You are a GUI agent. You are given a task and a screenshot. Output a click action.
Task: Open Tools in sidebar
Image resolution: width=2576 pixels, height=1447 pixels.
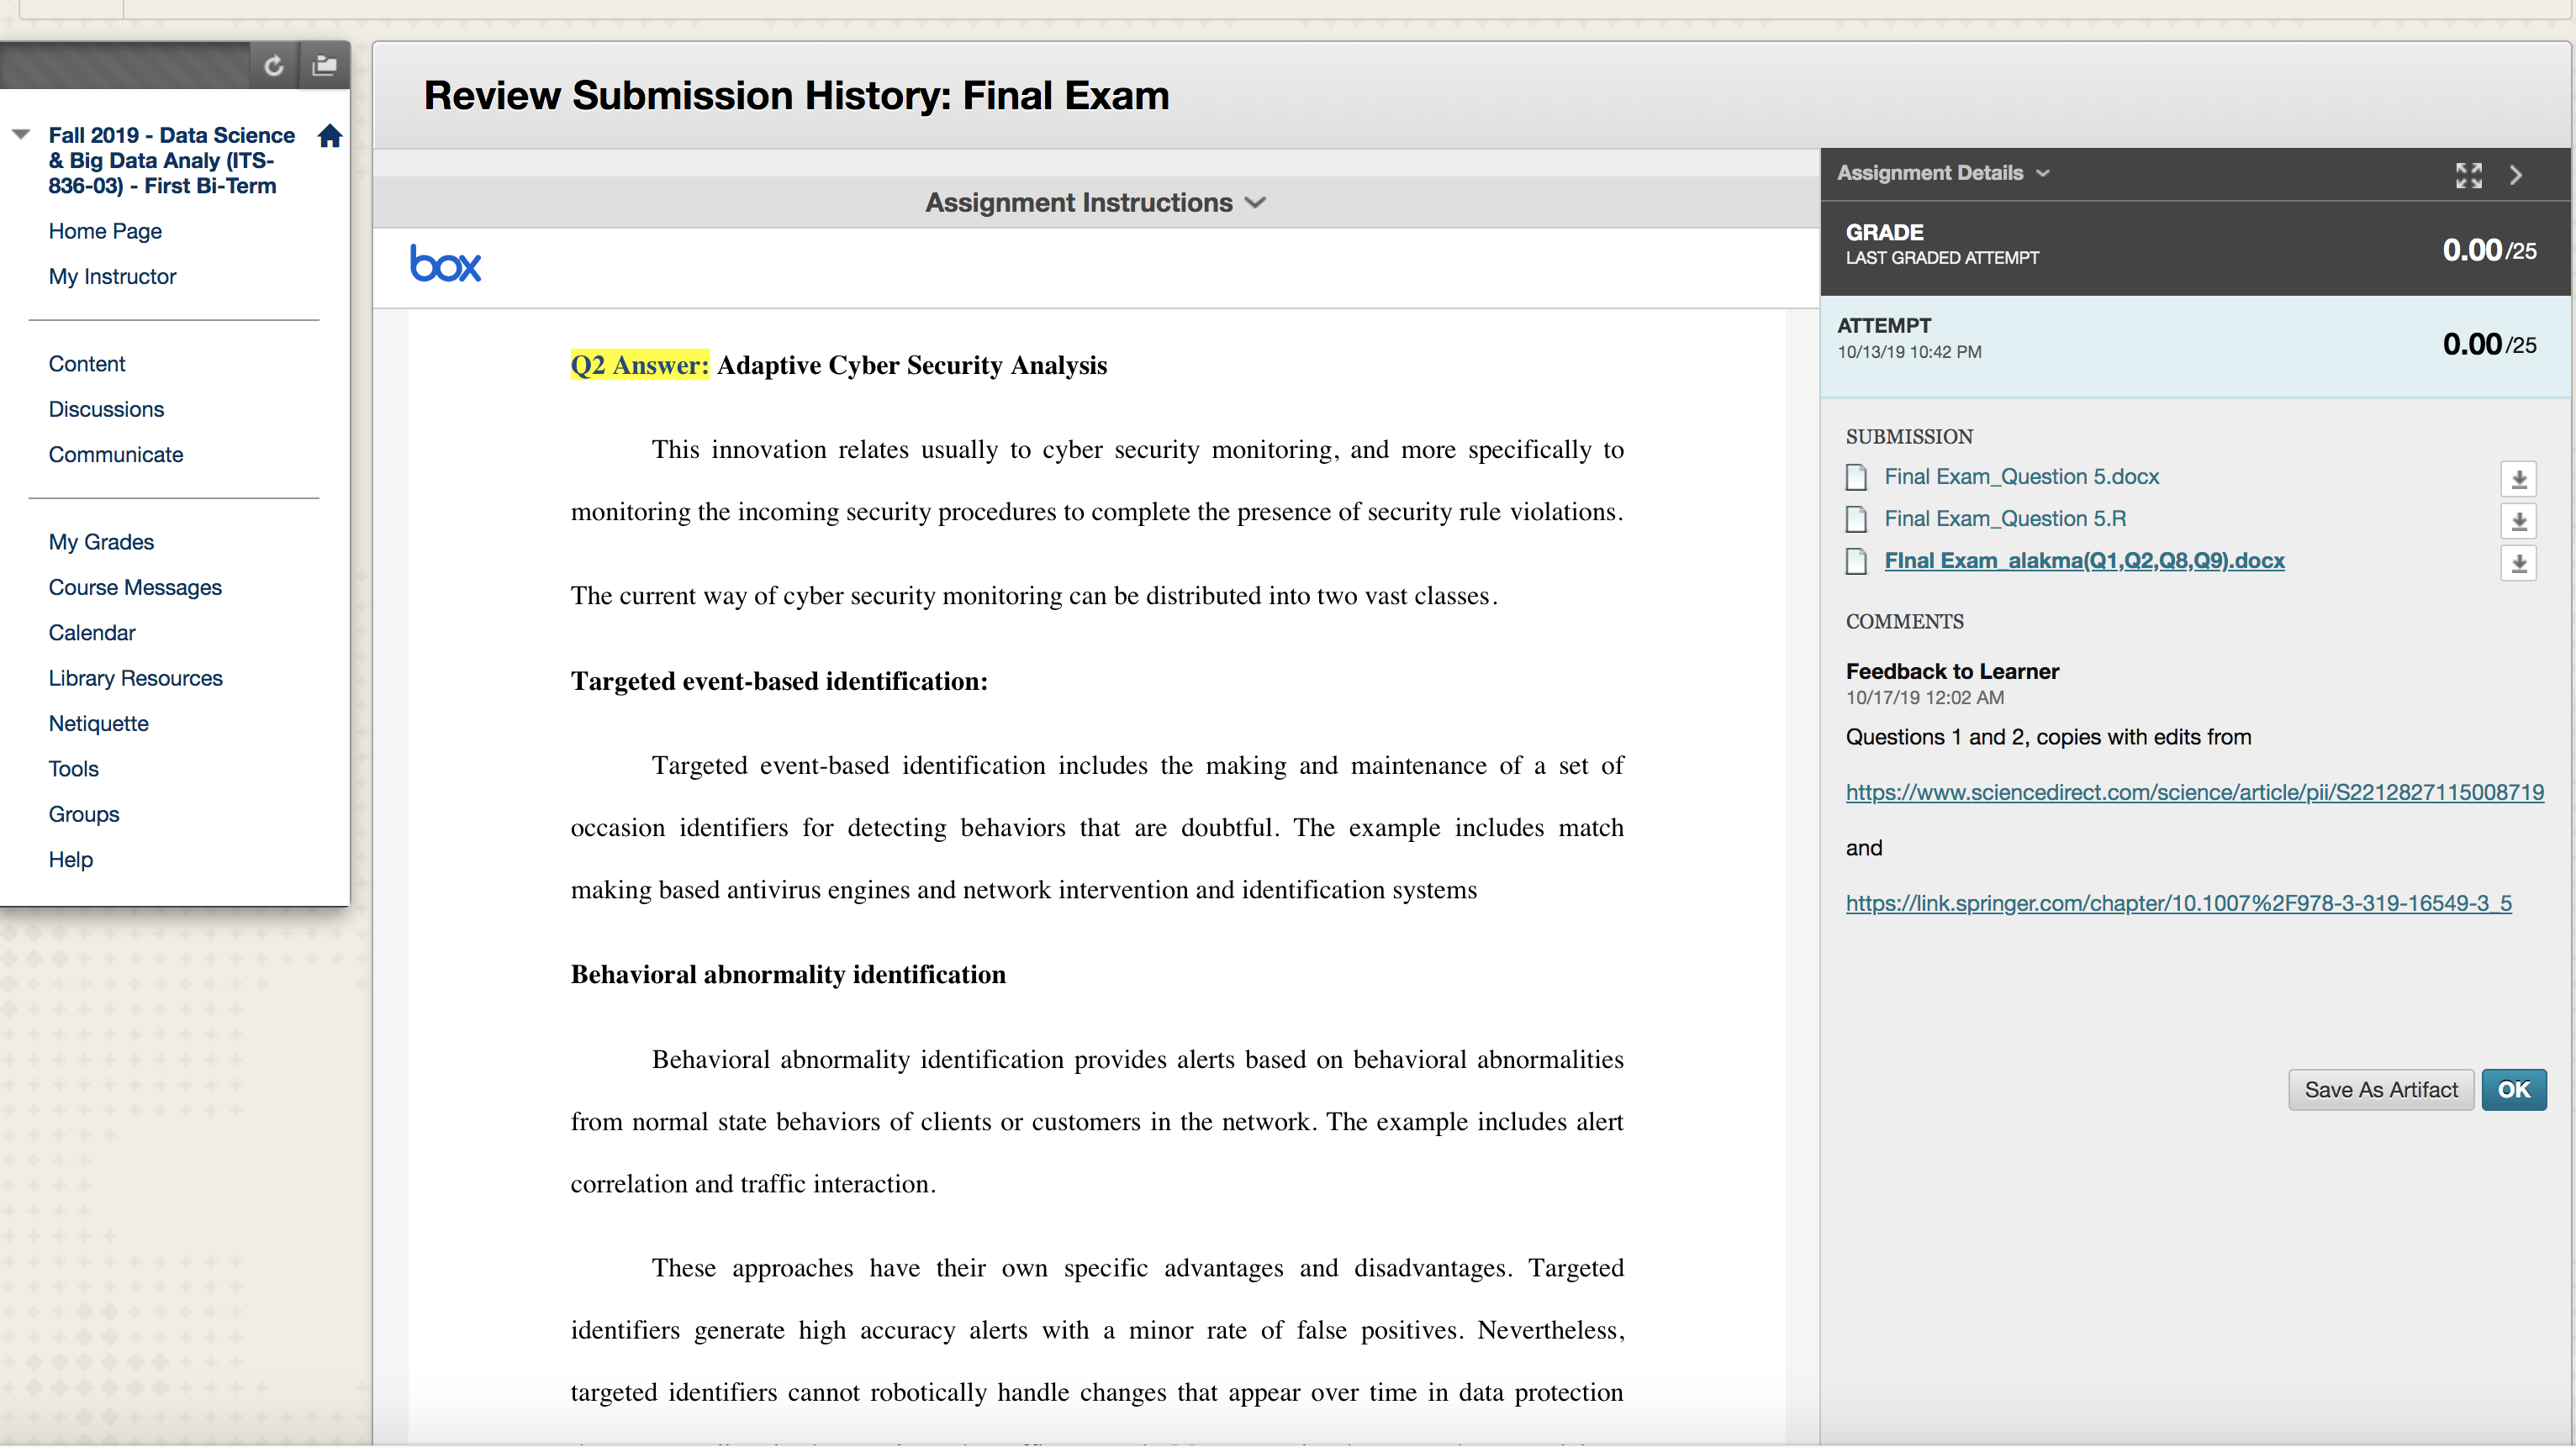pyautogui.click(x=74, y=770)
